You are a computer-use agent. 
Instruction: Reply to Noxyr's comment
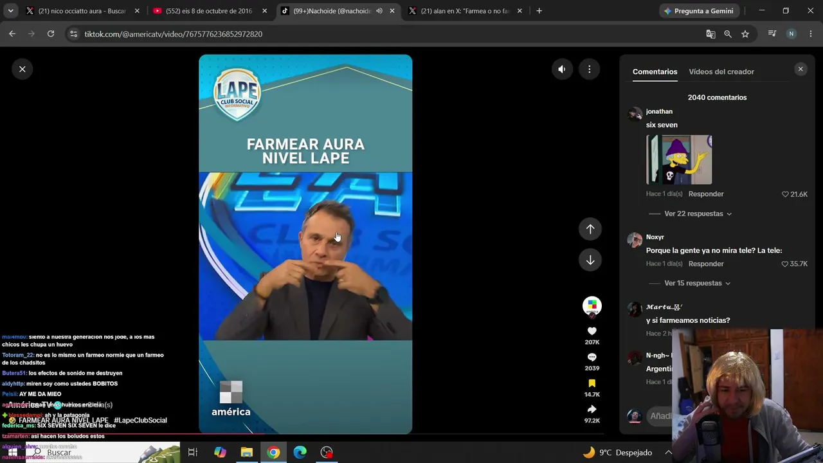[706, 264]
